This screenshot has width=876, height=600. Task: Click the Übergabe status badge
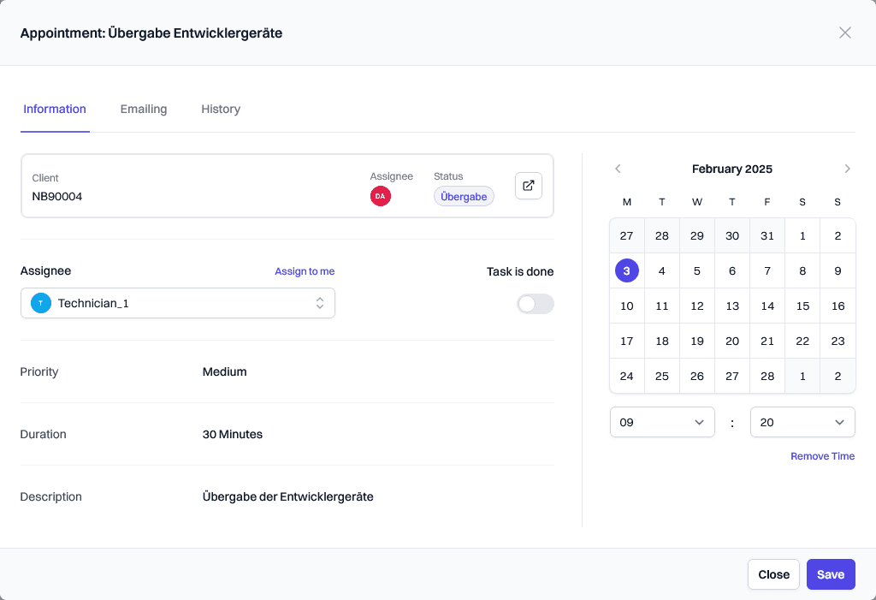click(464, 196)
